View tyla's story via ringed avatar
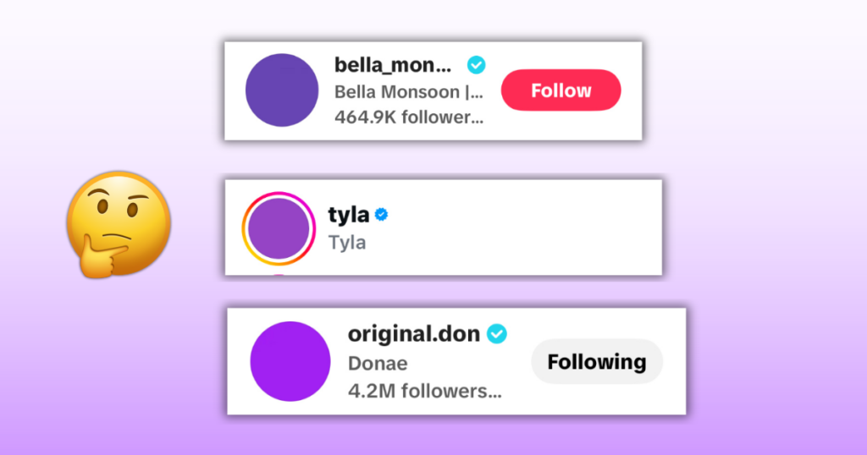Screen dimensions: 867x455 [279, 228]
